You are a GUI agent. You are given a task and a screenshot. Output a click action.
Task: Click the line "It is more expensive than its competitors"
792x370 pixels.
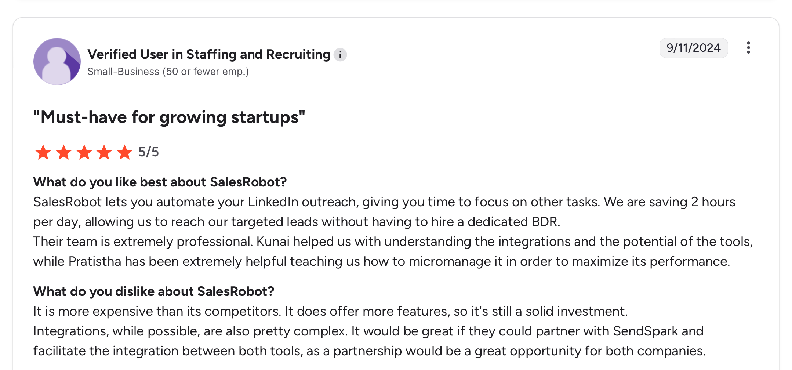pos(159,311)
